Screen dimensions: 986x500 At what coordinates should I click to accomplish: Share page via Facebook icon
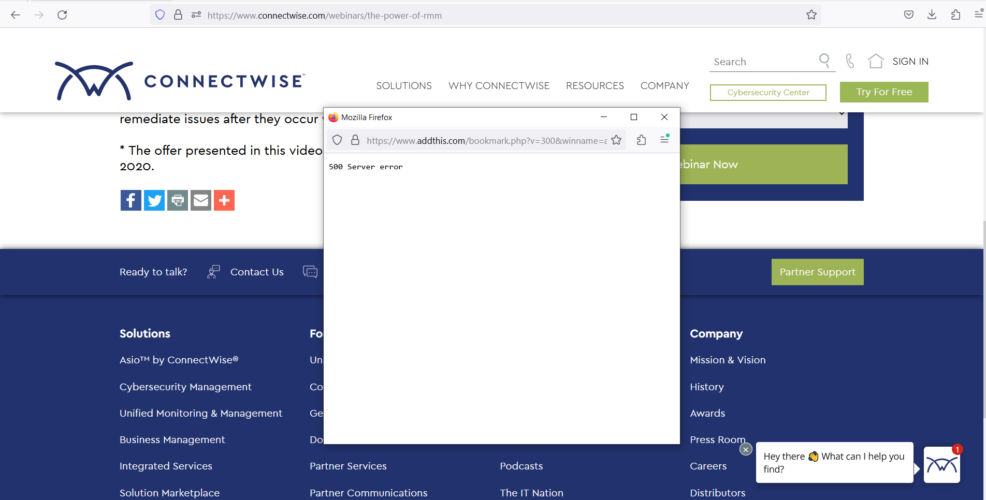click(x=130, y=200)
